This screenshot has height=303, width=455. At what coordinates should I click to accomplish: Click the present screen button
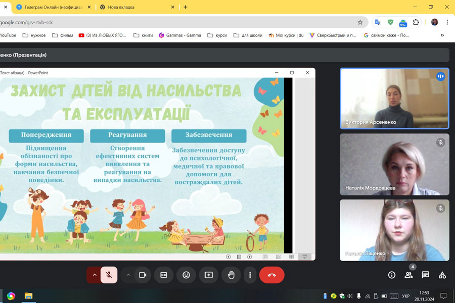[209, 275]
